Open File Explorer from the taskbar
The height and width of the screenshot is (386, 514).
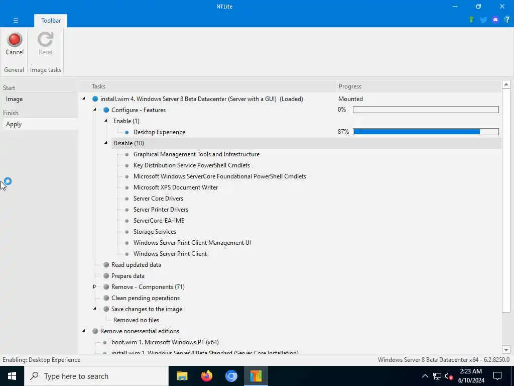pos(182,376)
